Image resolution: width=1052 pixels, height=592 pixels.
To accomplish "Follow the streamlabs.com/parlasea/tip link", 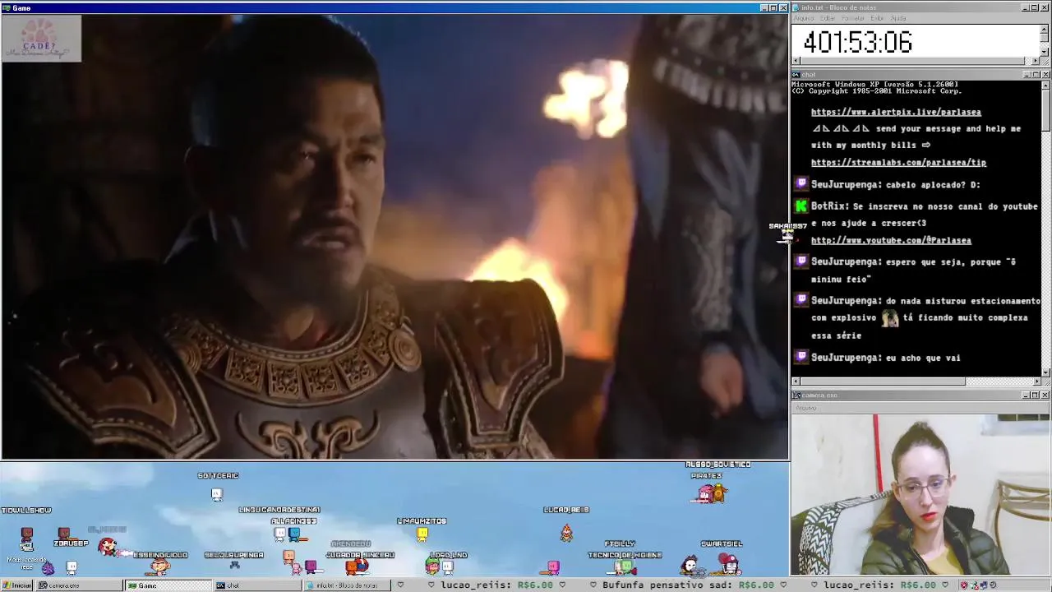I will (x=898, y=163).
